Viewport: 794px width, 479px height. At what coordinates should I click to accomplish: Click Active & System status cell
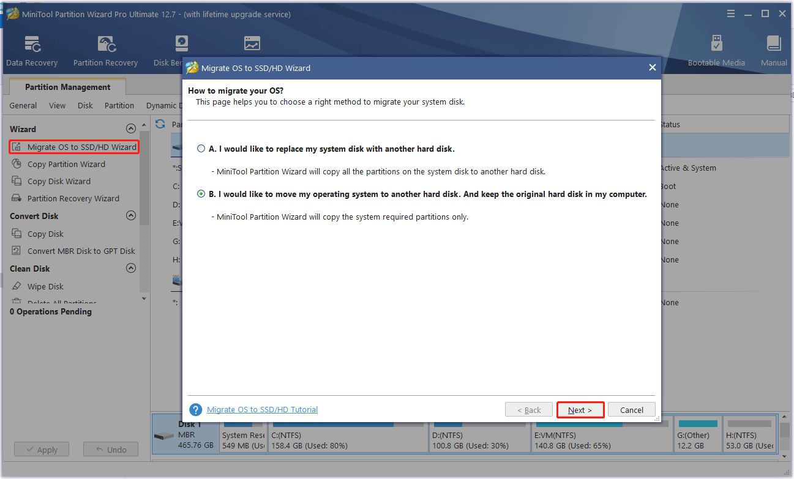688,168
